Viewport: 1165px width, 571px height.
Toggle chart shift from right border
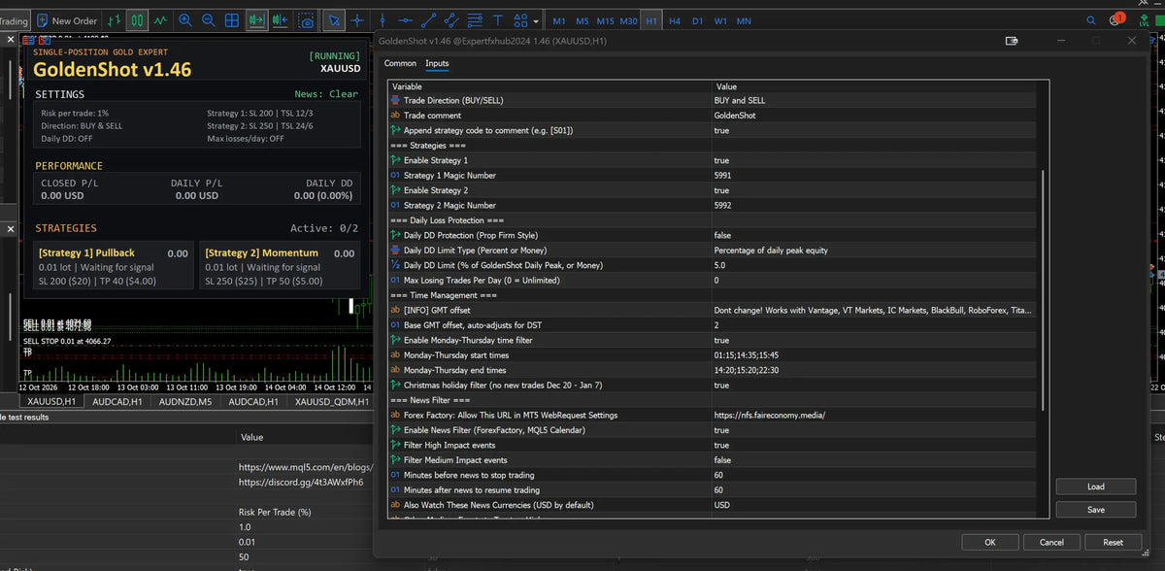(281, 19)
